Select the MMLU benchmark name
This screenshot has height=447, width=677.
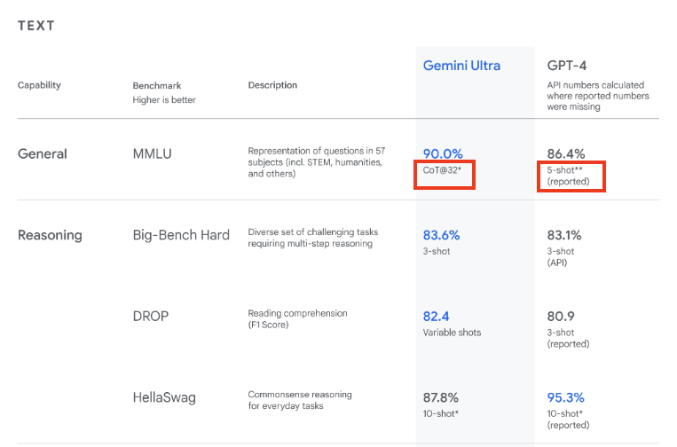tap(152, 153)
